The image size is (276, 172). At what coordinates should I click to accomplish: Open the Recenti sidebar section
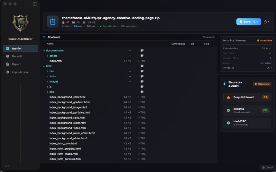tap(17, 56)
